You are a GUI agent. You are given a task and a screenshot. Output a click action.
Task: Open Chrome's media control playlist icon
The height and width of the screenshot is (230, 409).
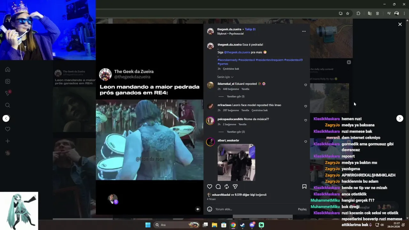tap(389, 13)
